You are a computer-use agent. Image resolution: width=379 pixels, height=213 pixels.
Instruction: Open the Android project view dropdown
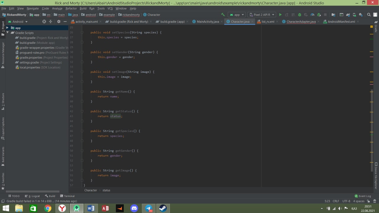pyautogui.click(x=18, y=22)
